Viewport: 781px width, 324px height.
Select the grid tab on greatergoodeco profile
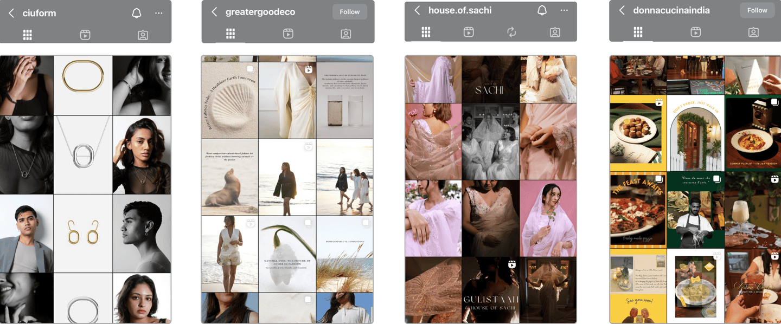(231, 34)
